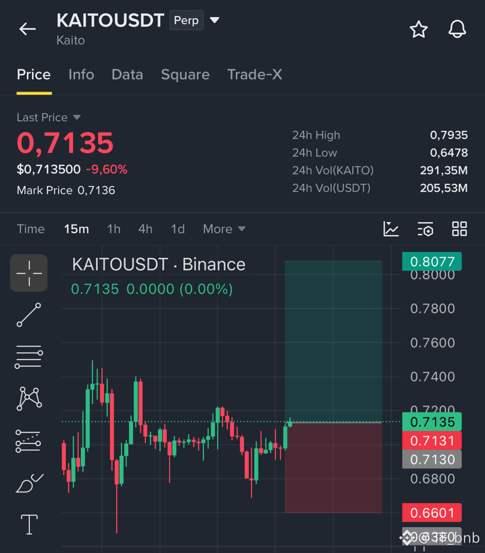This screenshot has width=485, height=553.
Task: Open the grid layout icon
Action: 459,229
